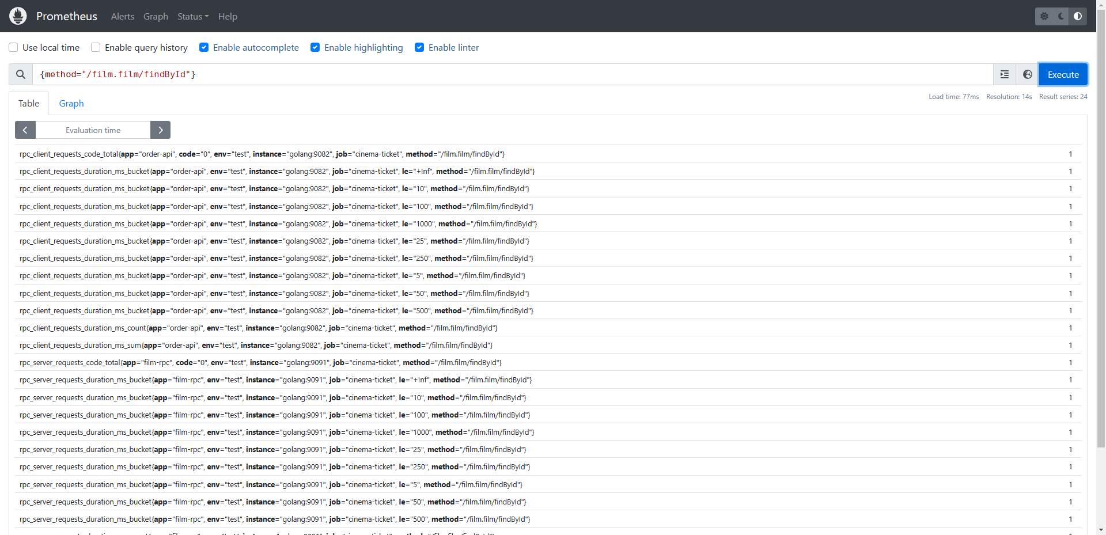The image size is (1106, 535).
Task: Switch to the Graph tab
Action: tap(71, 103)
